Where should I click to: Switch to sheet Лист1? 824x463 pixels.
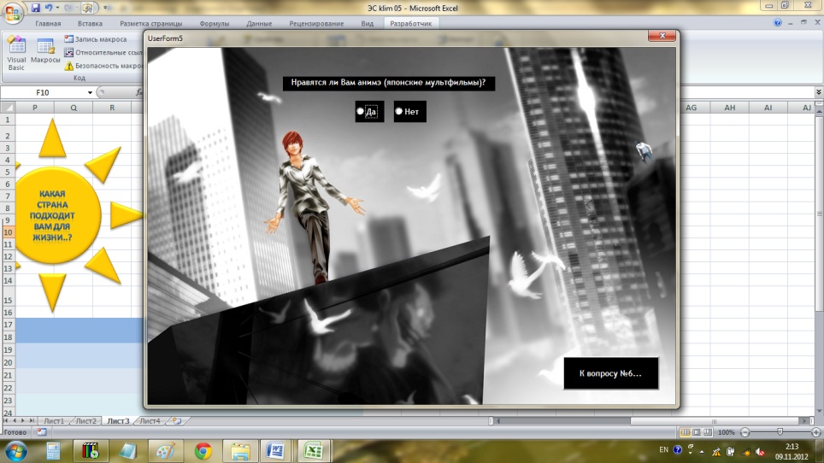tap(54, 421)
